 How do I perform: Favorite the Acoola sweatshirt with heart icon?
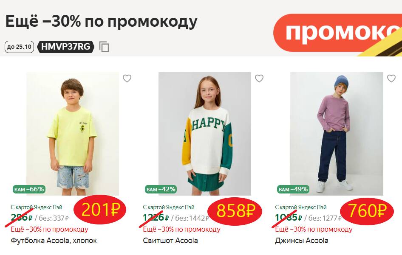[x=259, y=78]
